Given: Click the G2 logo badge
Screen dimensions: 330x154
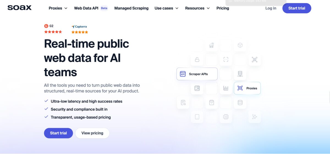Looking at the screenshot, I should (x=49, y=26).
